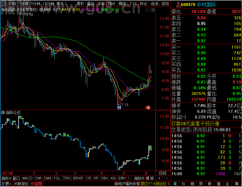Expand chart title dropdown next to 中材国际
The height and width of the screenshot is (187, 242).
coord(41,10)
